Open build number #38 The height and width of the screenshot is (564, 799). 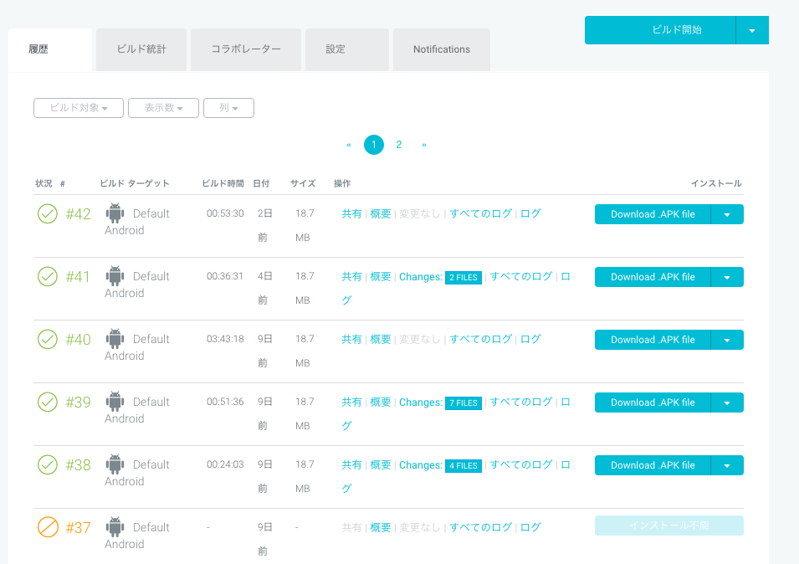tap(78, 464)
